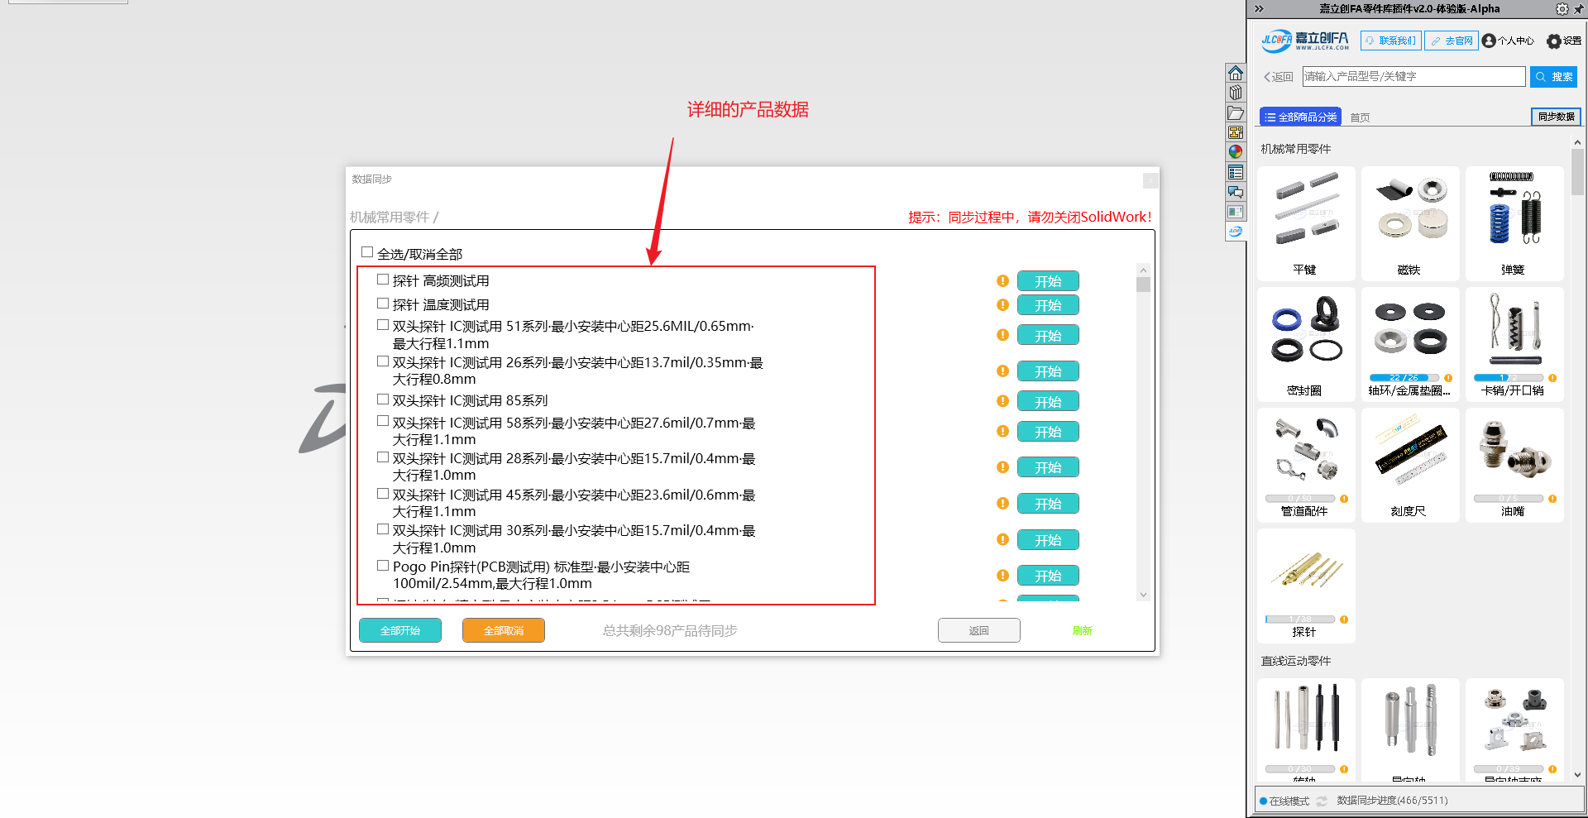Click the sync list scroll-down arrow
The width and height of the screenshot is (1588, 818).
pos(1143,595)
